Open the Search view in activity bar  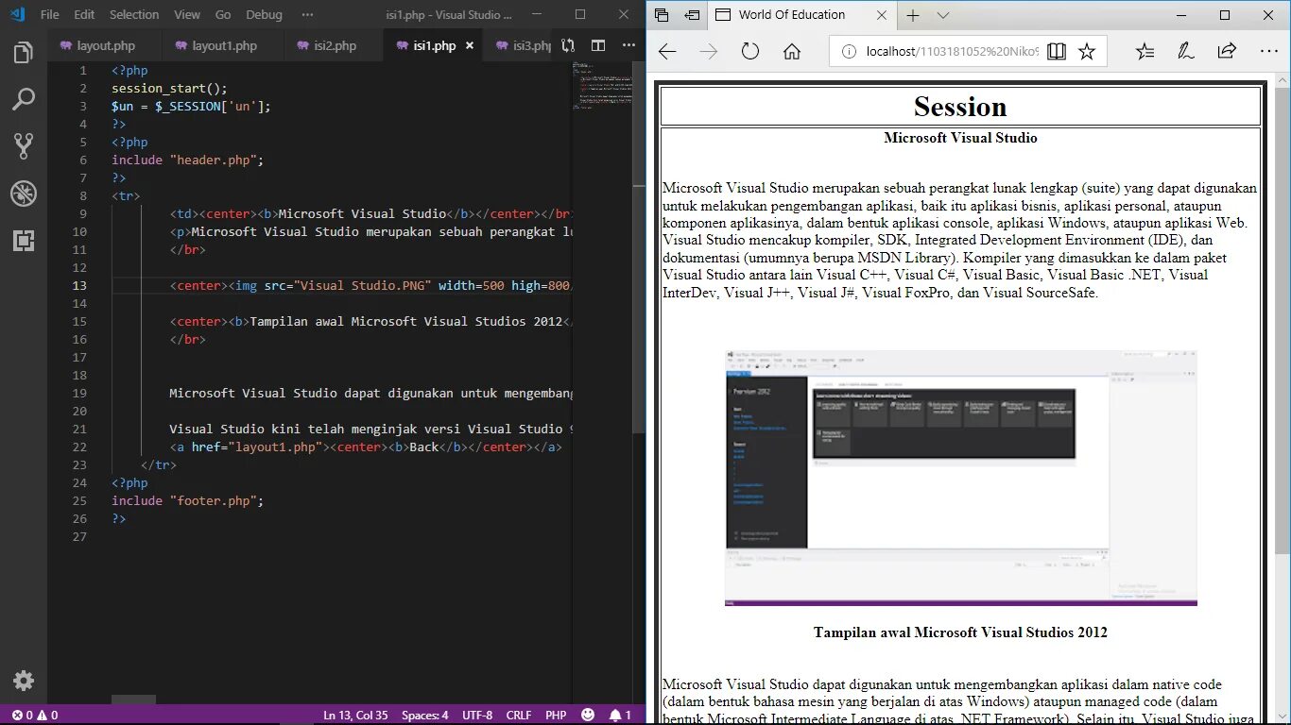click(x=24, y=99)
